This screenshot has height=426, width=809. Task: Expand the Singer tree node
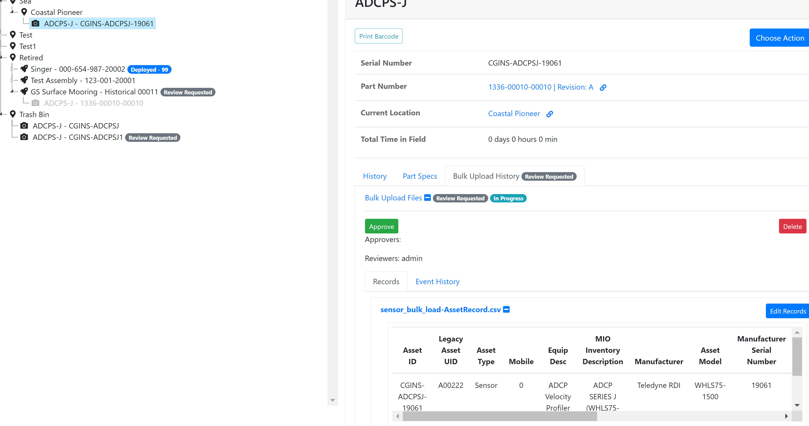click(x=12, y=69)
